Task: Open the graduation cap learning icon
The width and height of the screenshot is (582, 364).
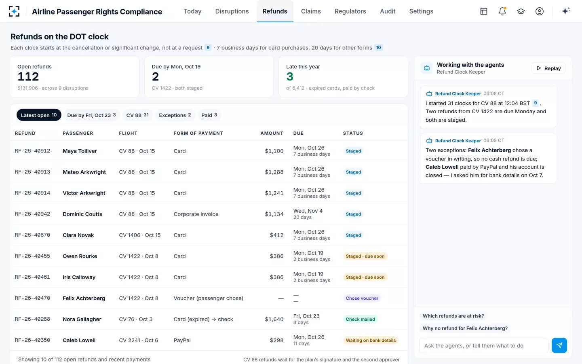Action: coord(521,11)
